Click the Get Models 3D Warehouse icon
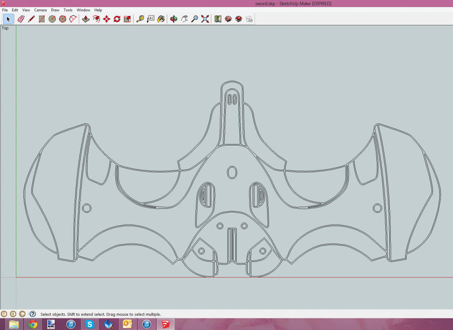Screen dimensions: 453x330 218,19
